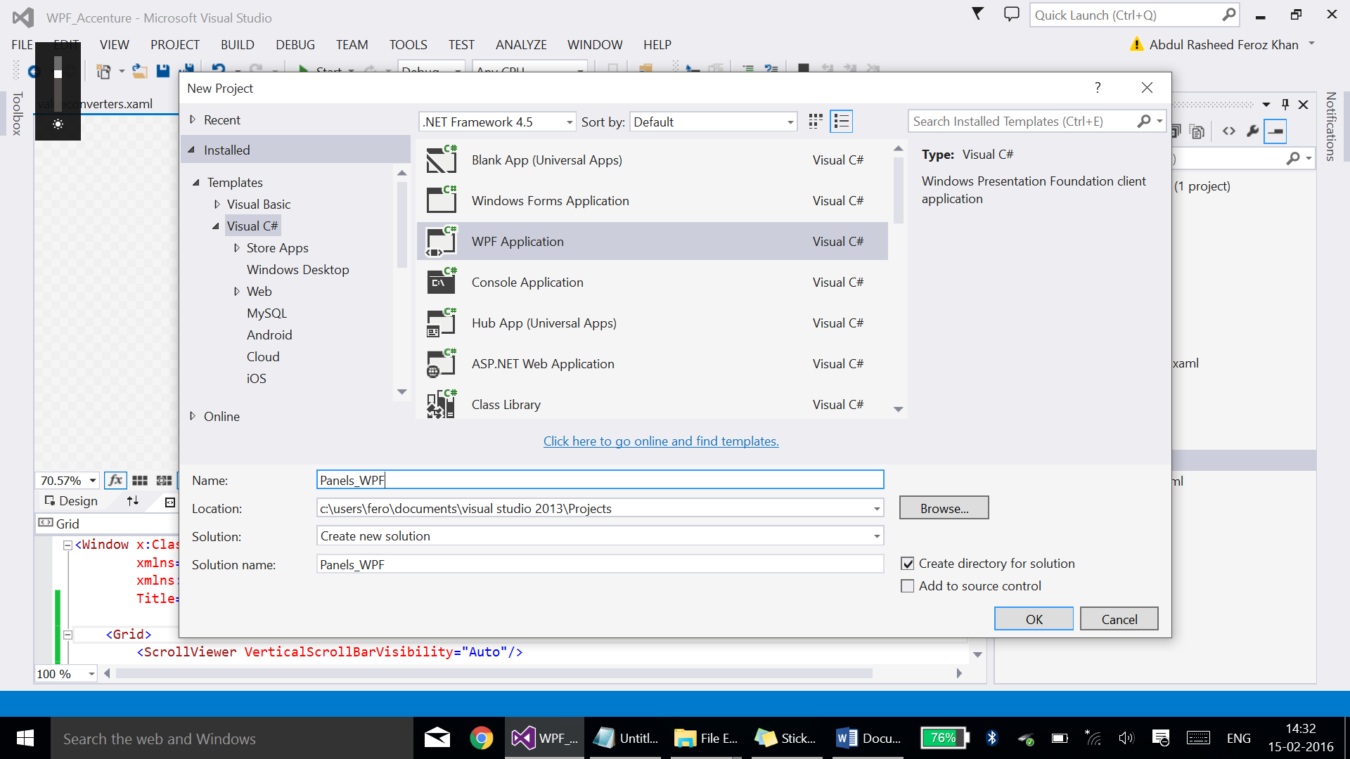
Task: Click the online templates link
Action: (x=660, y=441)
